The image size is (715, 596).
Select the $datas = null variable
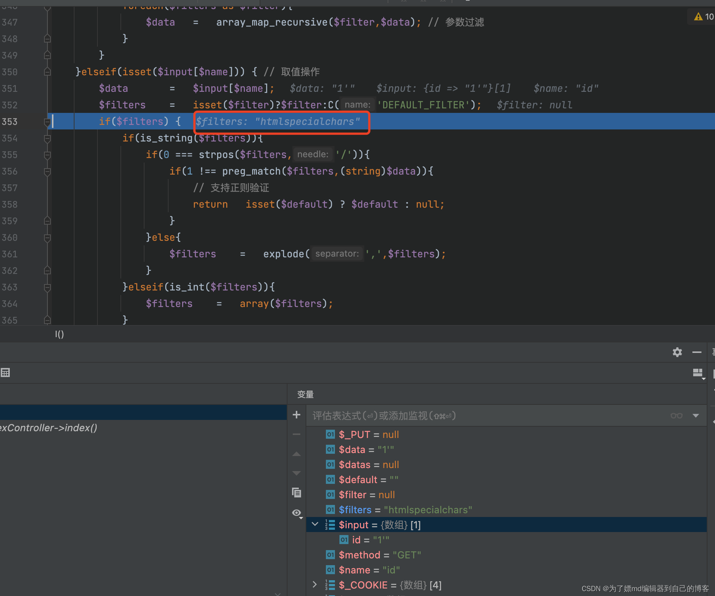click(507, 465)
